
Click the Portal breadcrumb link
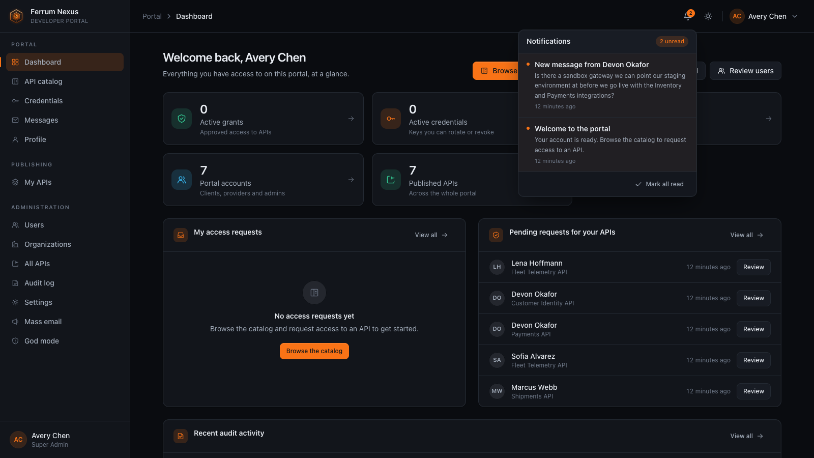tap(152, 16)
